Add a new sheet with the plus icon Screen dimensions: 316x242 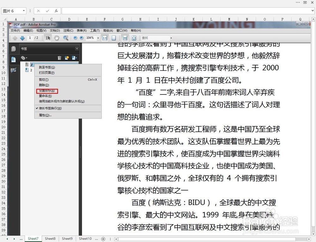[103, 239]
